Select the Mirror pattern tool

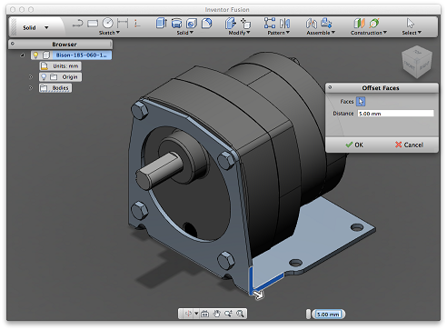284,24
